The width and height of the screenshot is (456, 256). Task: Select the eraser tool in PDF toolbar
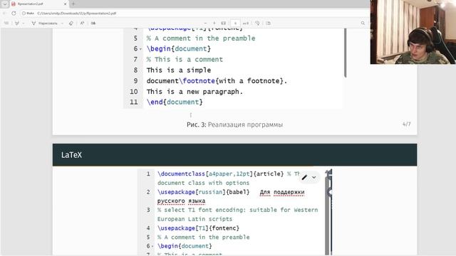click(71, 23)
